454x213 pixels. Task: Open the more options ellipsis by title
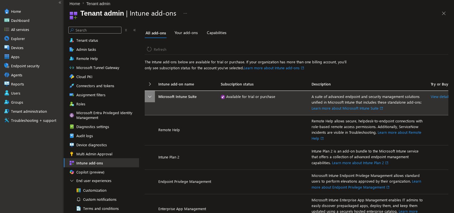coord(185,13)
